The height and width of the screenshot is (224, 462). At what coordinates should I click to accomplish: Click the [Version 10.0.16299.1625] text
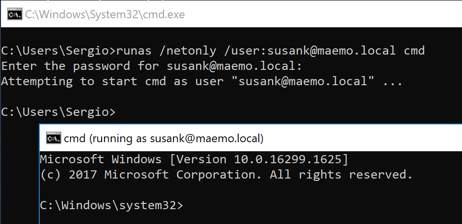coord(262,159)
